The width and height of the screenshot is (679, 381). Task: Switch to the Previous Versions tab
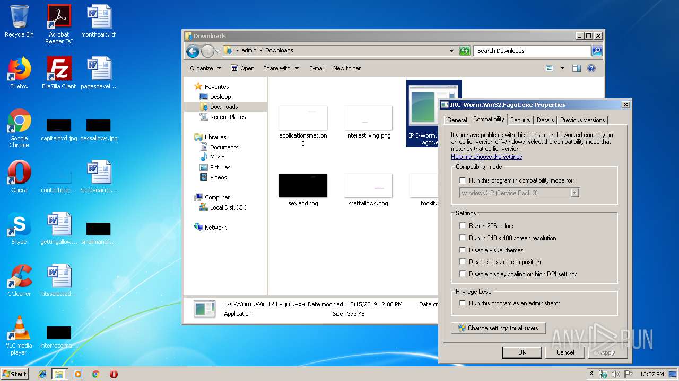pyautogui.click(x=582, y=120)
